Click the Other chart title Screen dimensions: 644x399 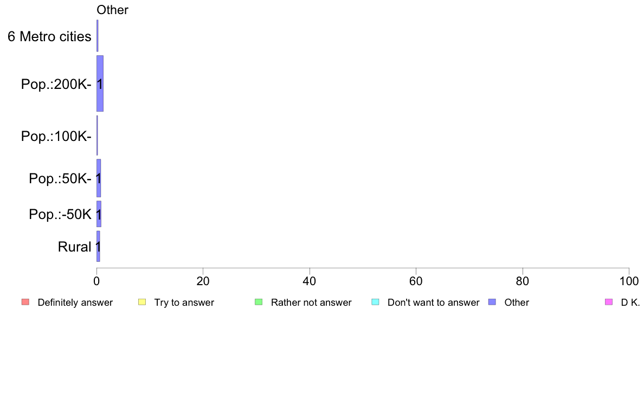(113, 10)
